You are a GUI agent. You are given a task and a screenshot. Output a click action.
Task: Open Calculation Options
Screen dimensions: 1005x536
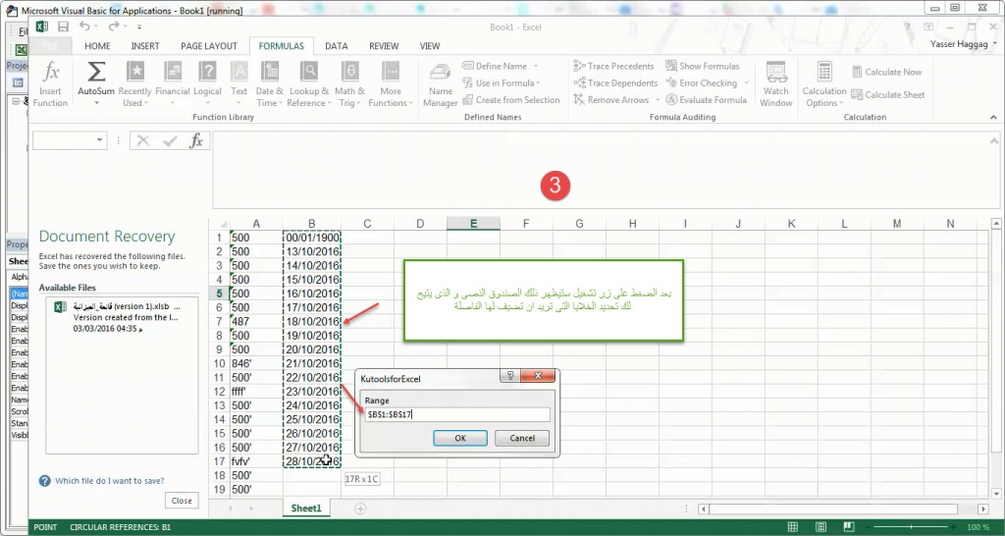pos(824,84)
